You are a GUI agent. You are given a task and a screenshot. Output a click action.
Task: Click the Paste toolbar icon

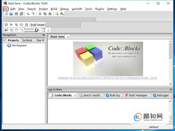click(x=50, y=14)
